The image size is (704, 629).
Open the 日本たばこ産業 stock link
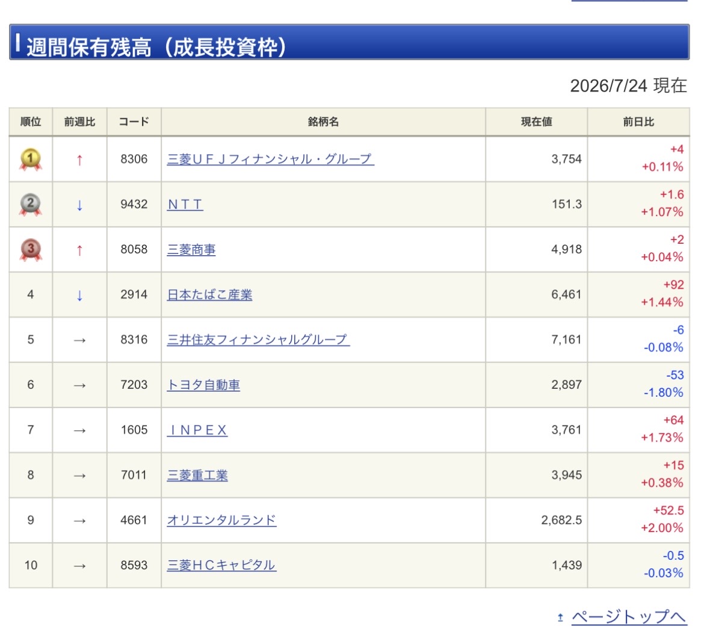(209, 295)
